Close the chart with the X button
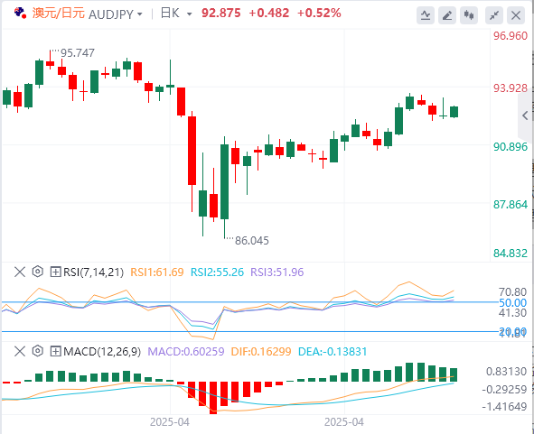The width and height of the screenshot is (534, 434). click(x=516, y=15)
